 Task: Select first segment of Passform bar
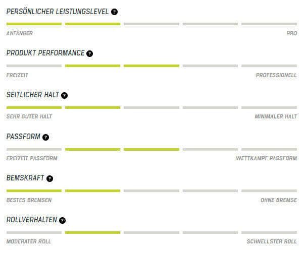(x=34, y=149)
